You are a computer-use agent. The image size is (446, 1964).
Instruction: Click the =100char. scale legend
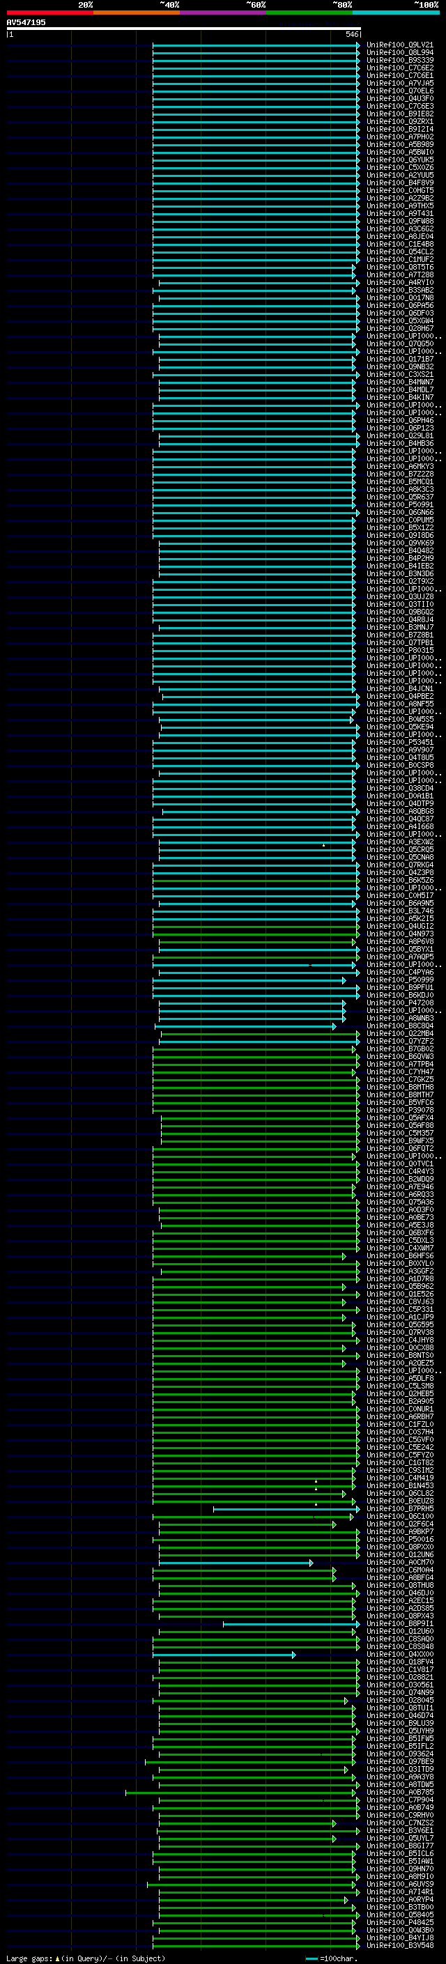(331, 1958)
